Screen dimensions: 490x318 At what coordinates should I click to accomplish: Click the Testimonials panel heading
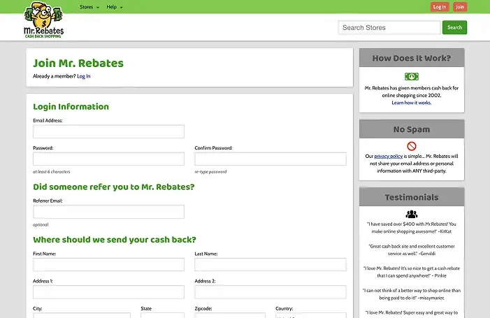412,197
